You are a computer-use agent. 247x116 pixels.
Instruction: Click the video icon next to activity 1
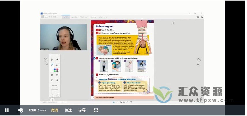[x=99, y=30]
